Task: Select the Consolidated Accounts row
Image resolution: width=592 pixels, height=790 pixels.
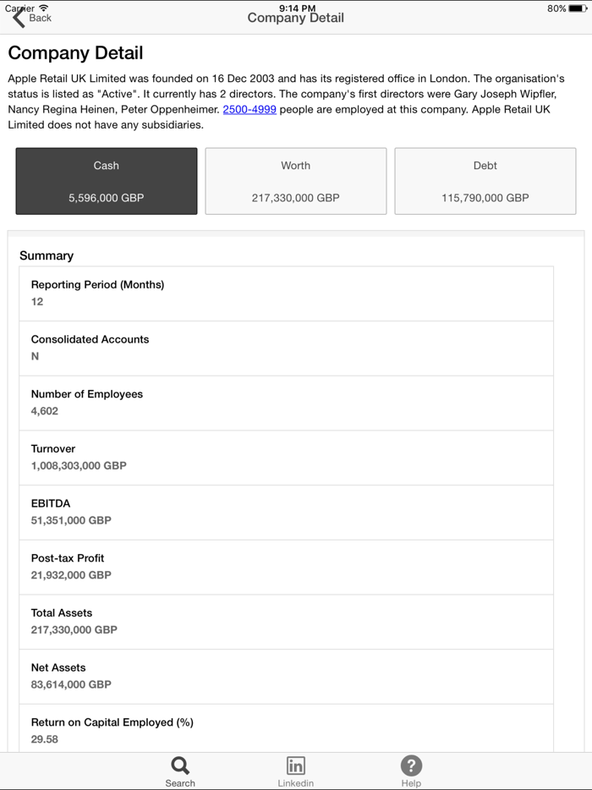Action: [286, 348]
